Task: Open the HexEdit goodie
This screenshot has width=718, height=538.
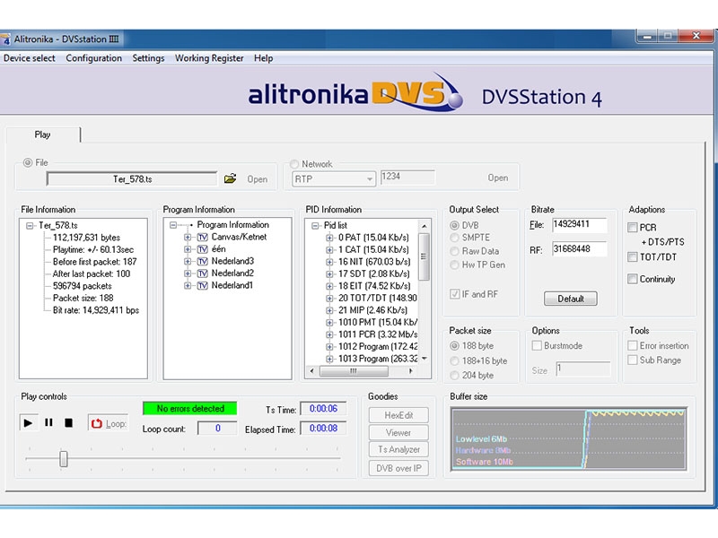Action: click(x=398, y=415)
